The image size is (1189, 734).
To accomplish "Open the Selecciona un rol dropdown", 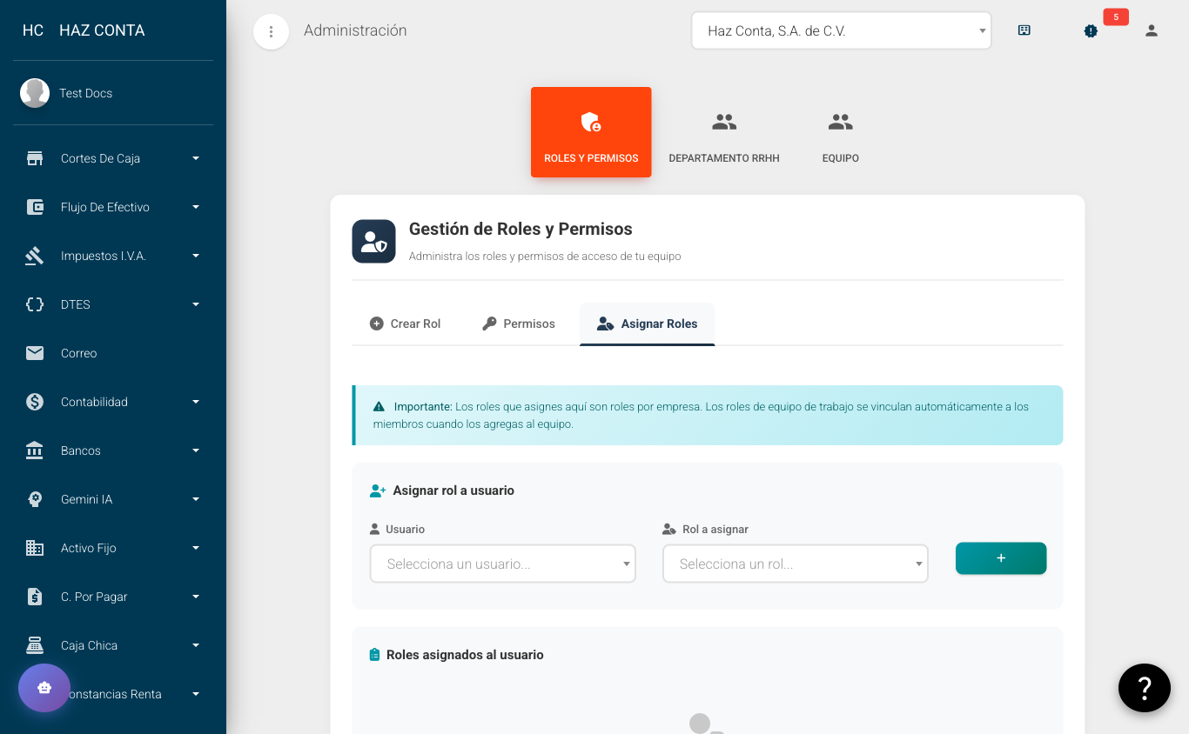I will click(795, 564).
